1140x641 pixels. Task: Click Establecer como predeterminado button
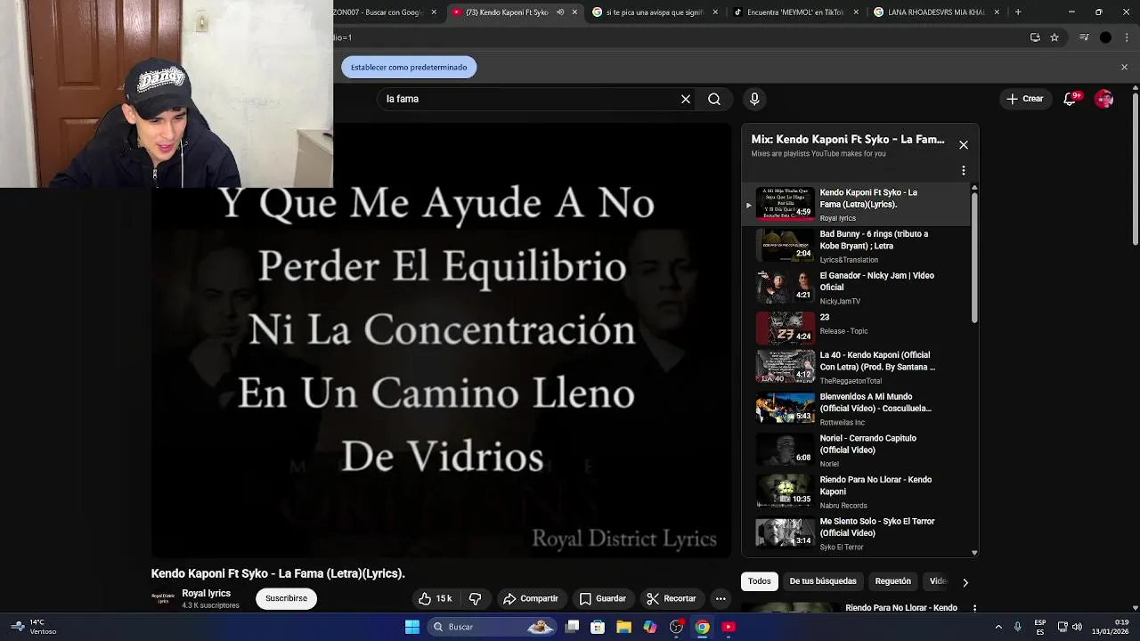tap(409, 68)
